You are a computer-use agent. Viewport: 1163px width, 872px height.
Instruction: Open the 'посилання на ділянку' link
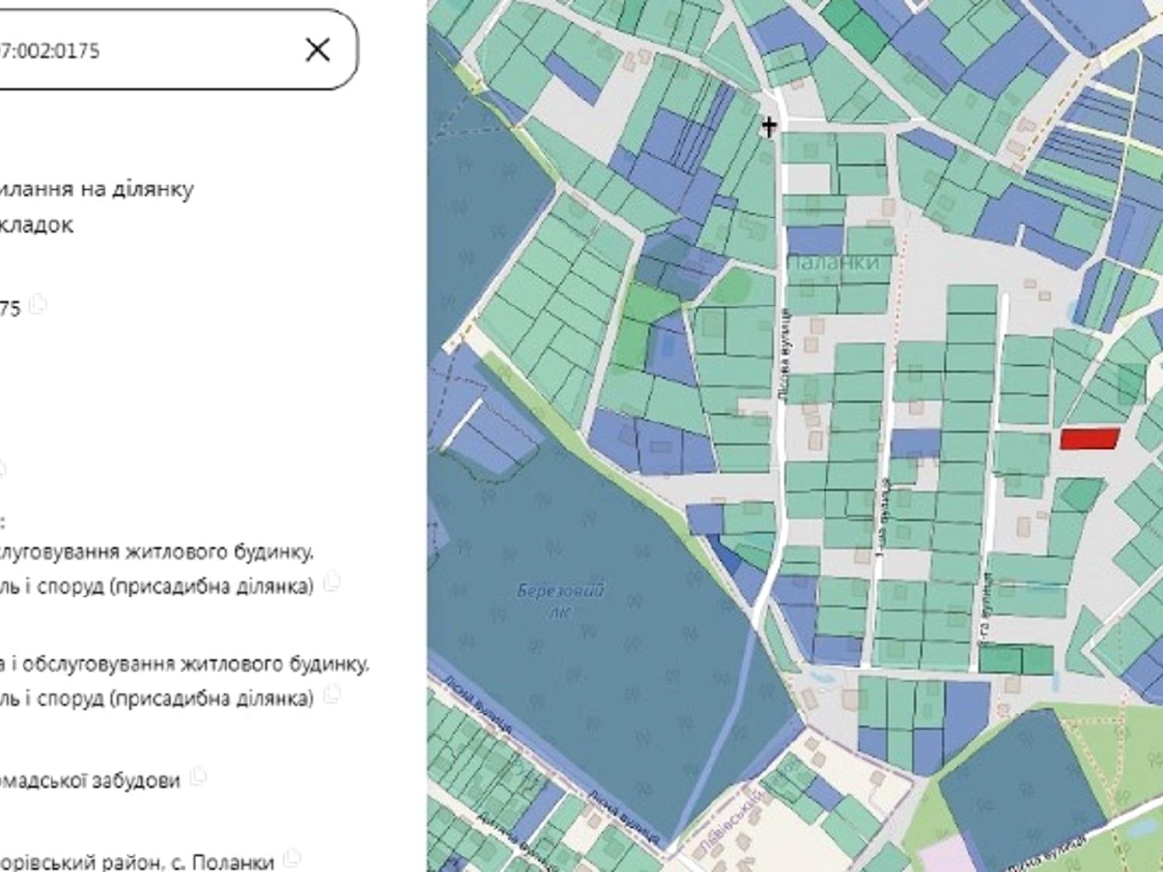[97, 189]
